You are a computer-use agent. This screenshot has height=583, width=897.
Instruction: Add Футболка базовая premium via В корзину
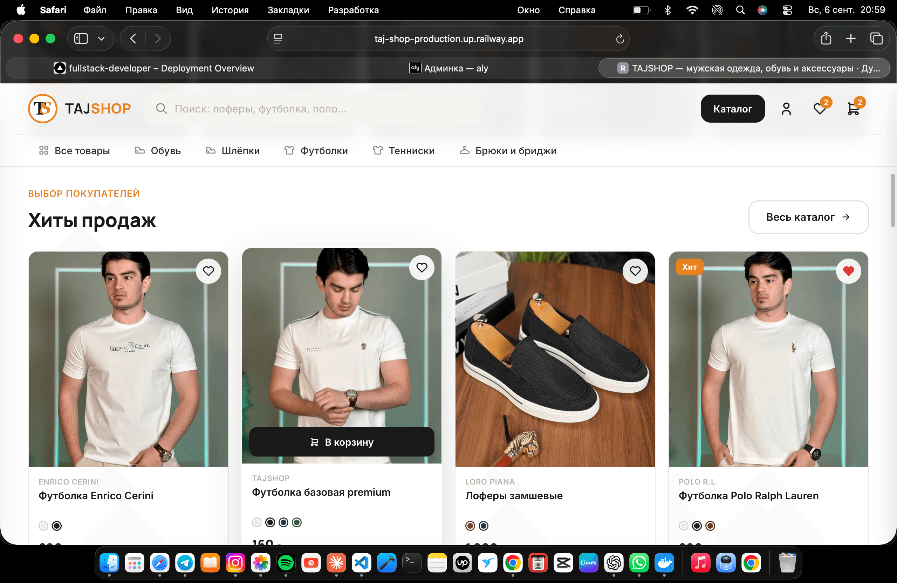click(x=342, y=442)
